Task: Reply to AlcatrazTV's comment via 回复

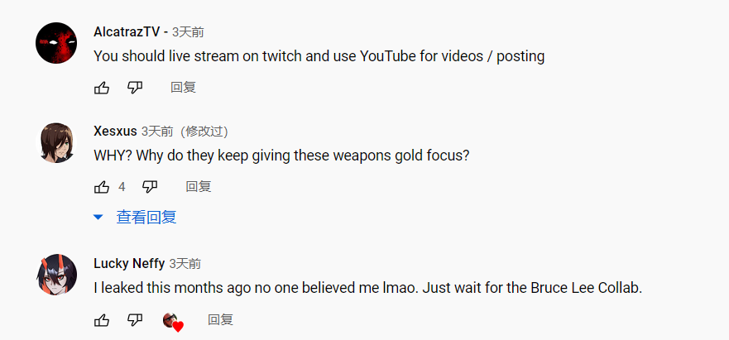Action: point(183,88)
